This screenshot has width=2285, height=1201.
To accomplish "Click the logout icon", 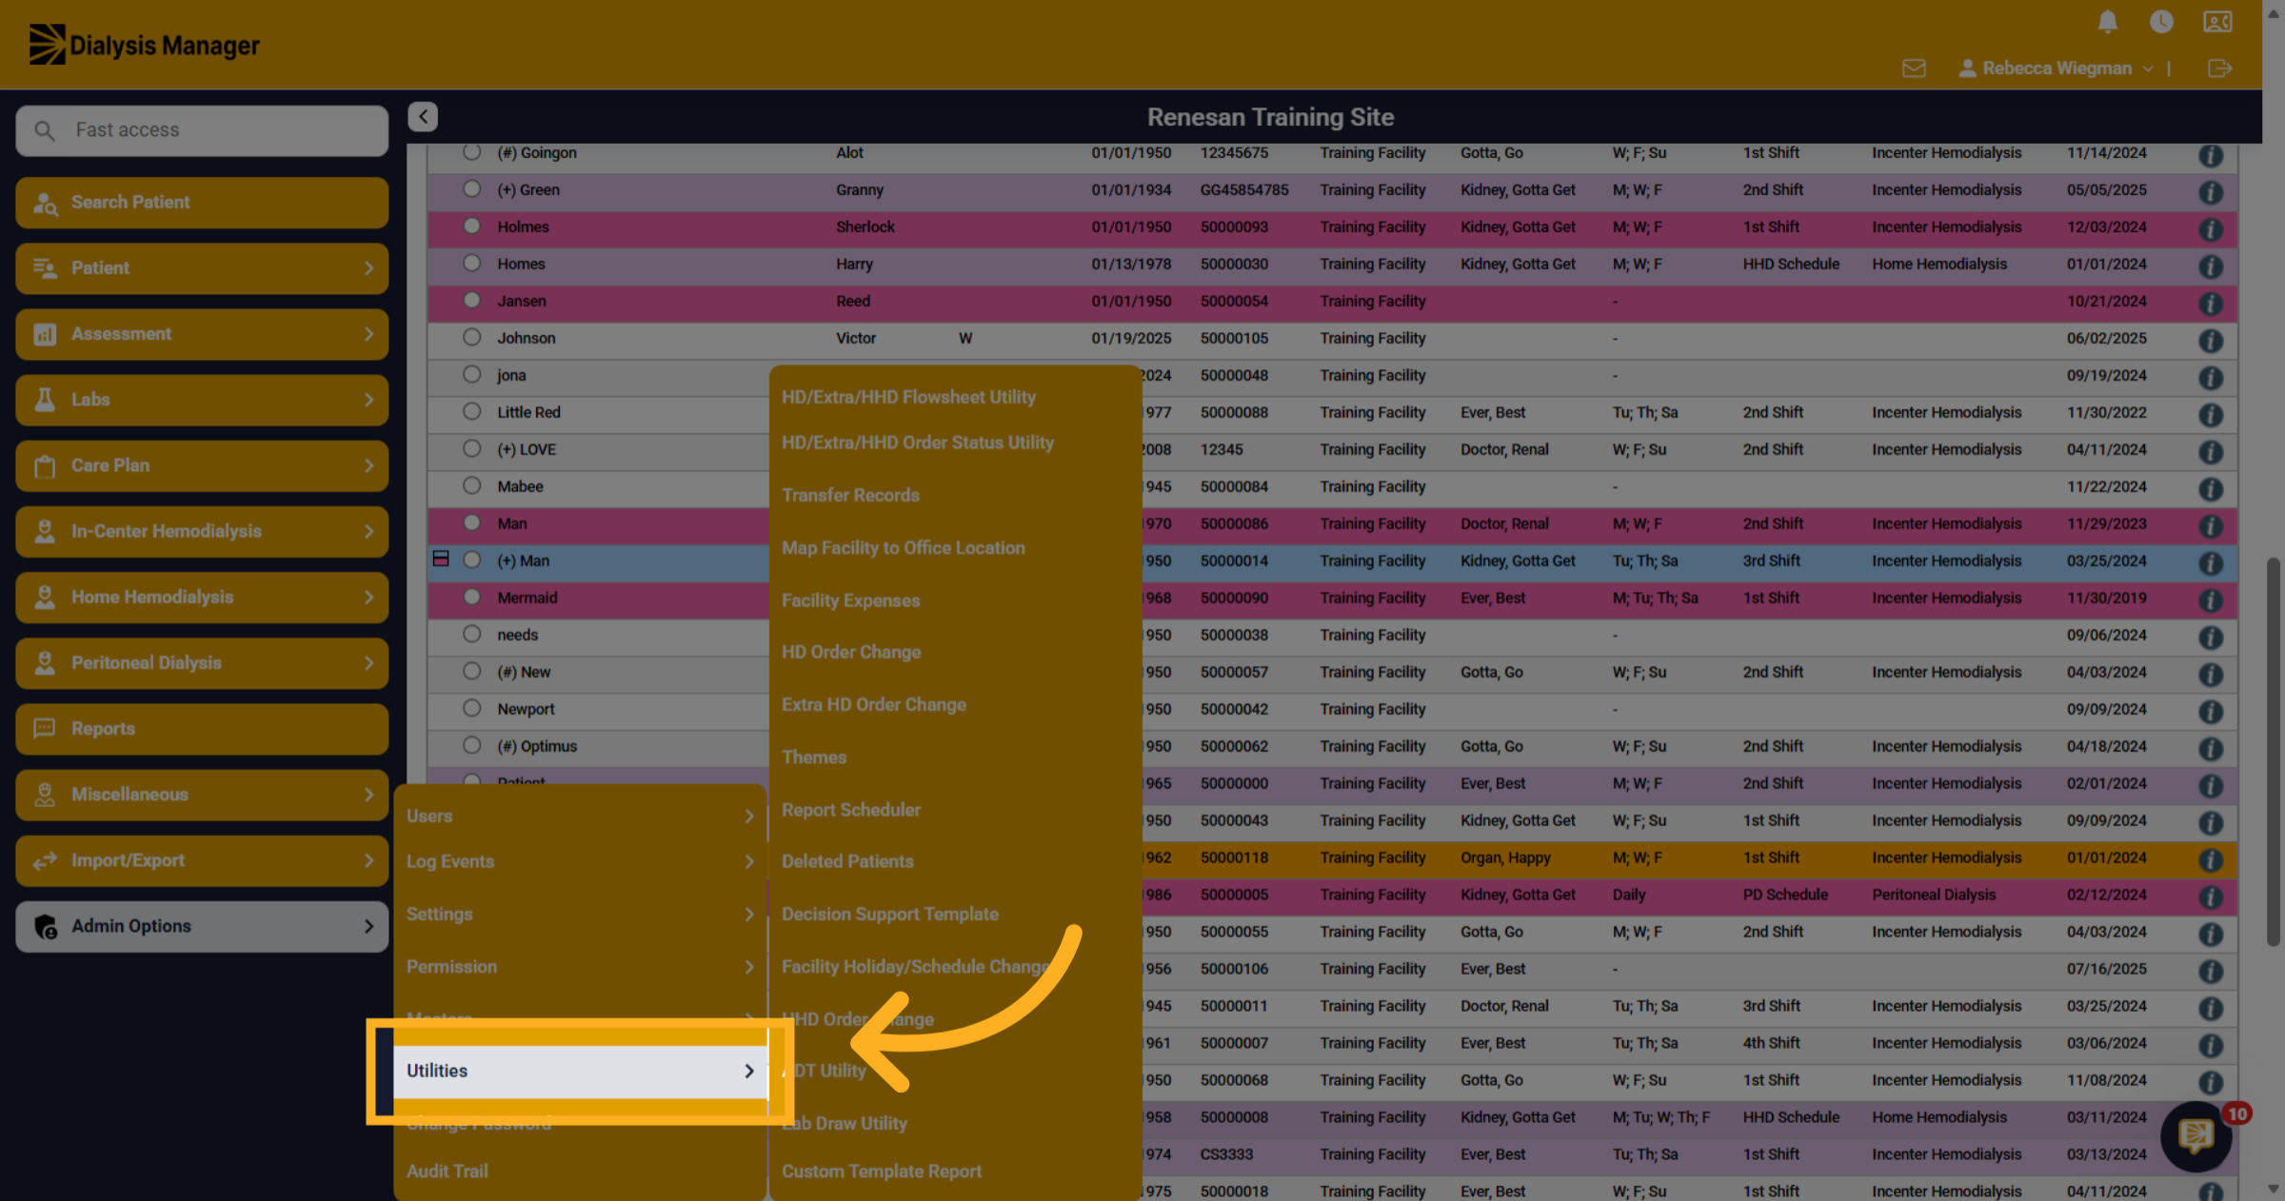I will (2219, 69).
